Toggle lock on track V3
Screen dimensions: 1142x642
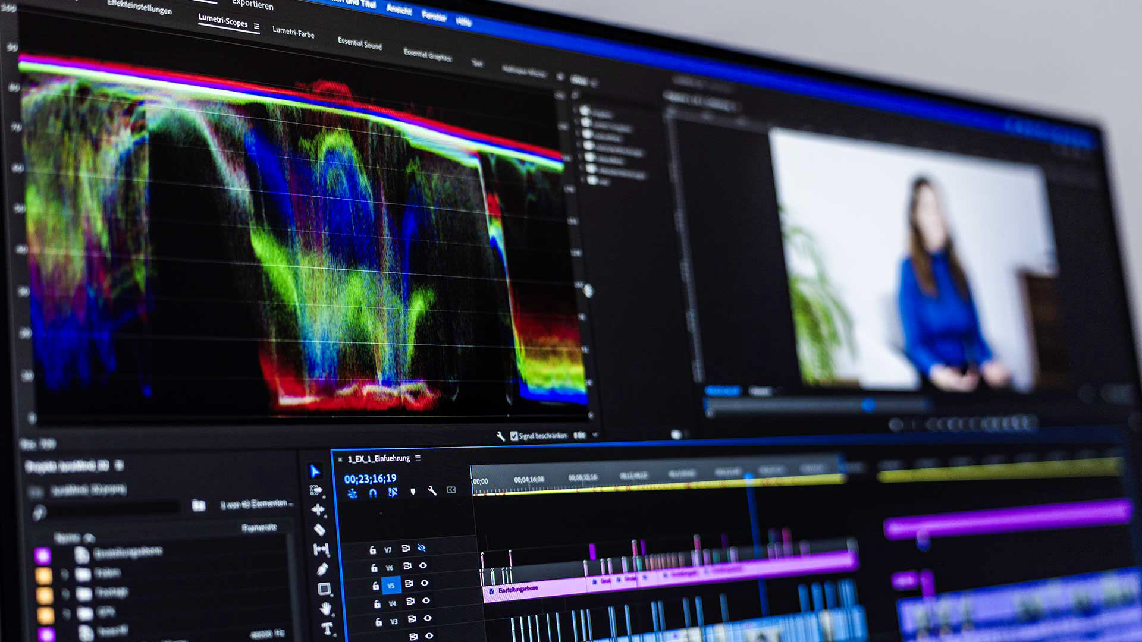[x=378, y=621]
